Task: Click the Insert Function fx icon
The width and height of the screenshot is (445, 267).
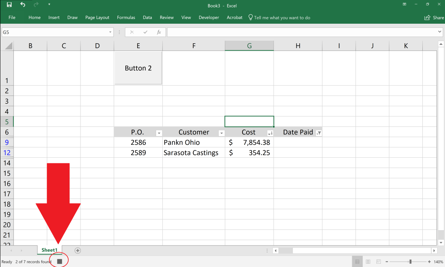Action: (159, 32)
